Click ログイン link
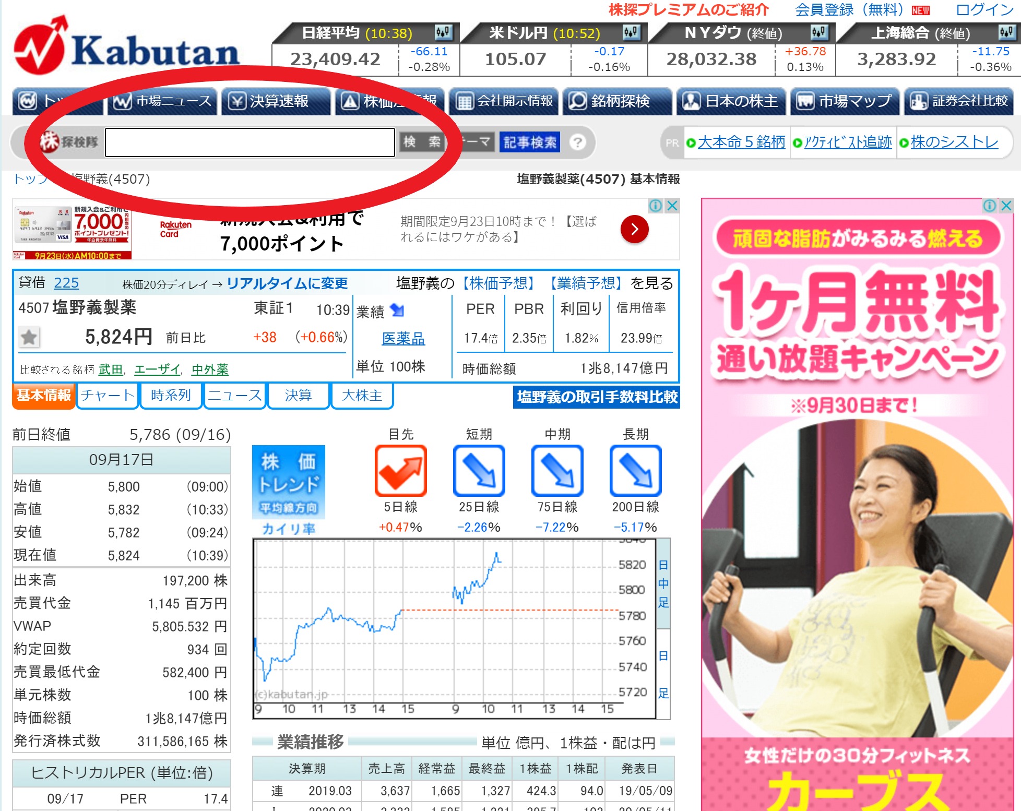1021x811 pixels. [x=984, y=10]
